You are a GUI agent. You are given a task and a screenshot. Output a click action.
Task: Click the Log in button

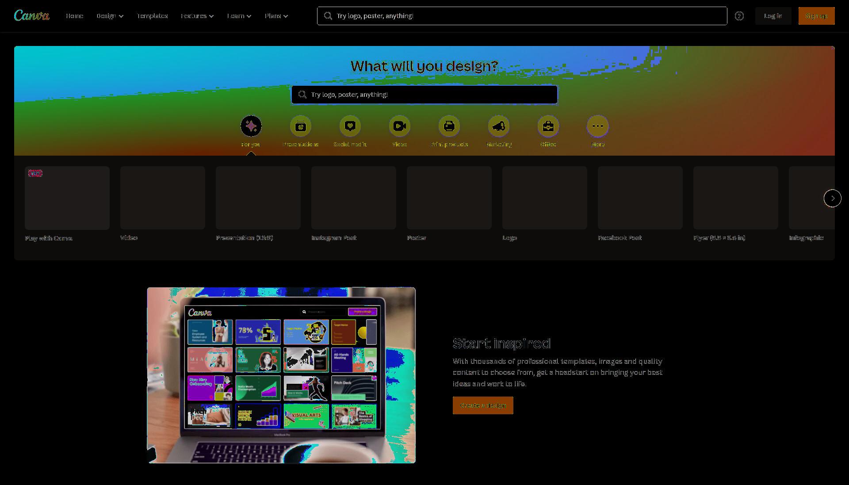773,16
